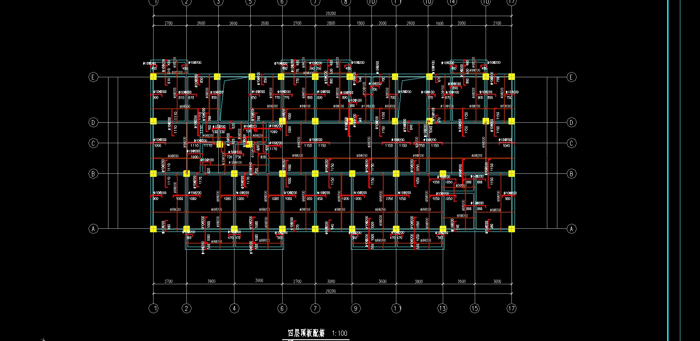This screenshot has width=700, height=341.
Task: Pick axis bubble A on the left side
Action: (93, 228)
